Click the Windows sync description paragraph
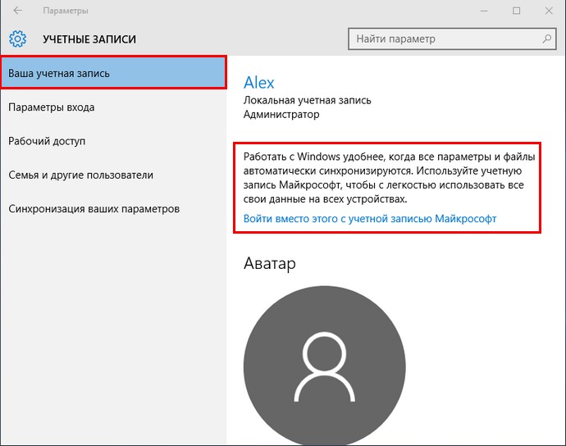Viewport: 566px width, 446px height. [389, 178]
